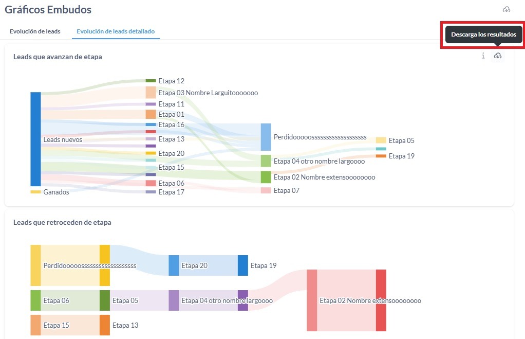Click download icon in Leads que avanzan card
The image size is (525, 339).
[497, 56]
